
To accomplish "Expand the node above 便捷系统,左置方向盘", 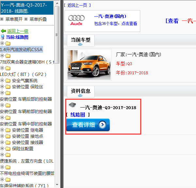I will click(2, 155).
